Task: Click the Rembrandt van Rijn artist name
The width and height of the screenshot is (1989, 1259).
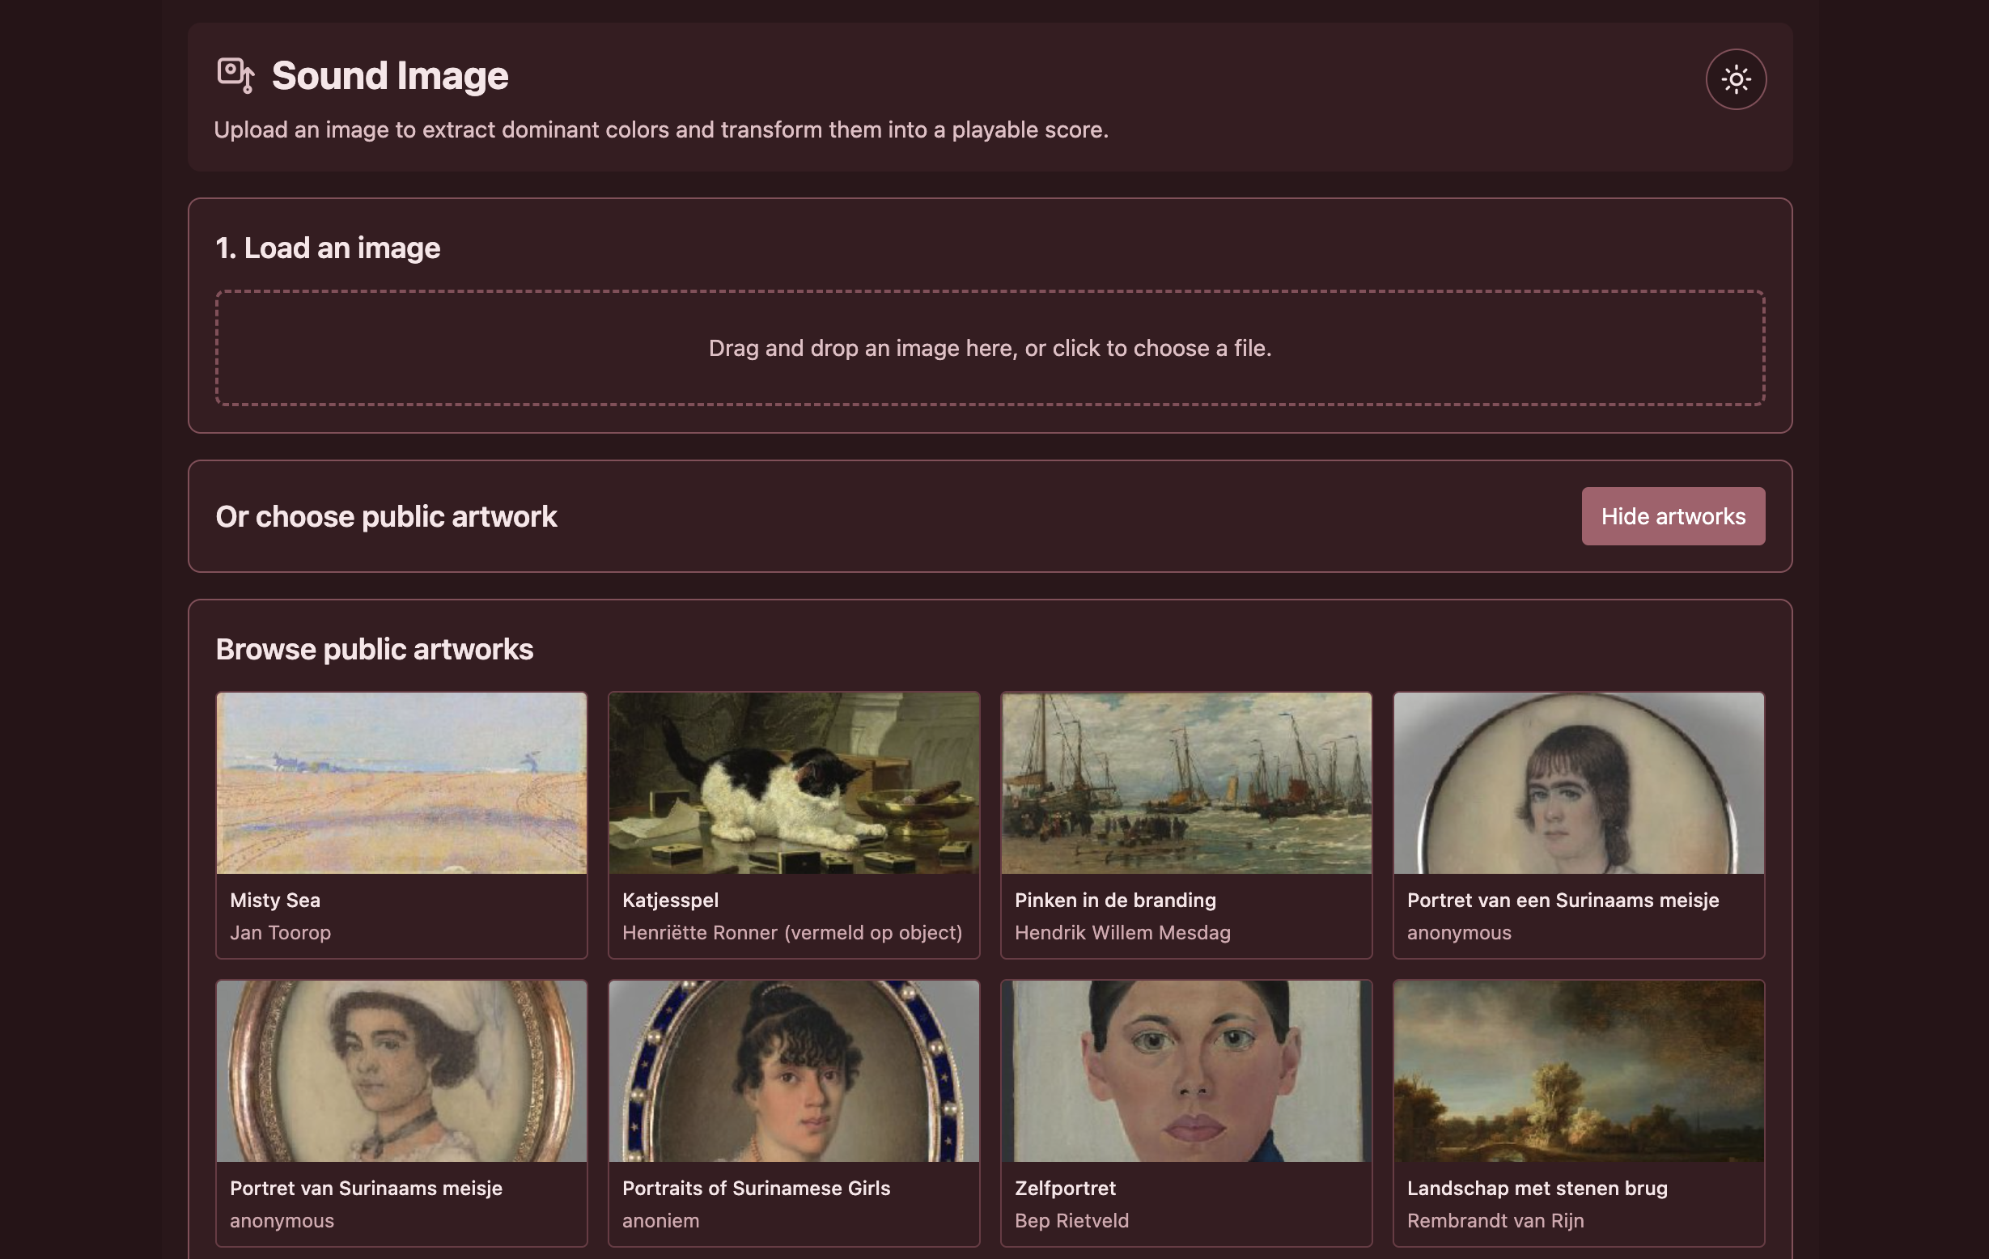Action: (1495, 1220)
